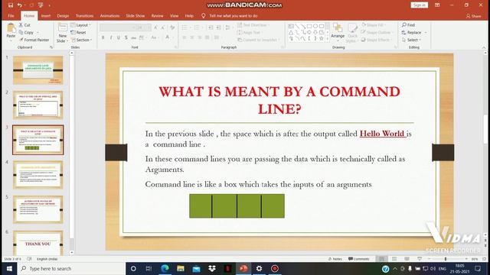
Task: Clear all formatting icon
Action: tap(172, 27)
